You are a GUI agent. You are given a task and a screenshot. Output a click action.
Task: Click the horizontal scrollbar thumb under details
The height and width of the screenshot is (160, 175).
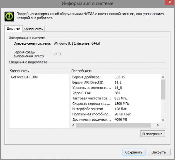click(113, 125)
